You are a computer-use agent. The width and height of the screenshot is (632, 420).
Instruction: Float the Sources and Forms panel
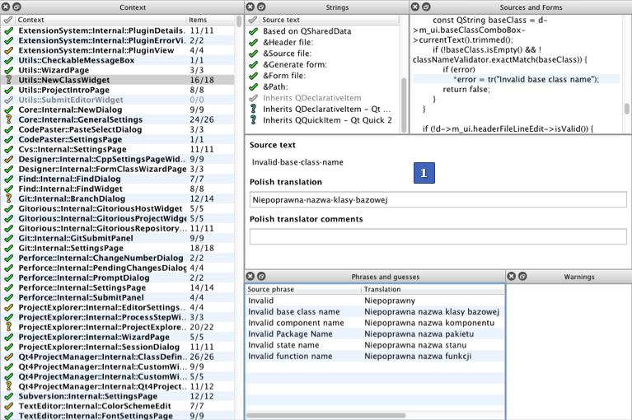tap(426, 7)
